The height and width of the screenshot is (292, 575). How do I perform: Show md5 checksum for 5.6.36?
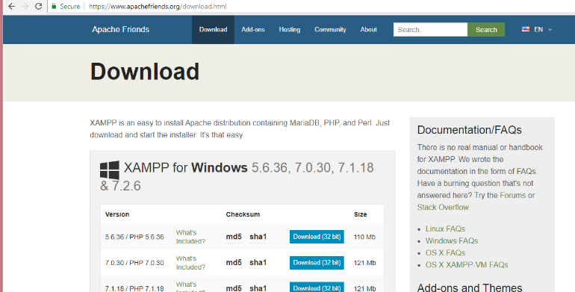coord(234,237)
